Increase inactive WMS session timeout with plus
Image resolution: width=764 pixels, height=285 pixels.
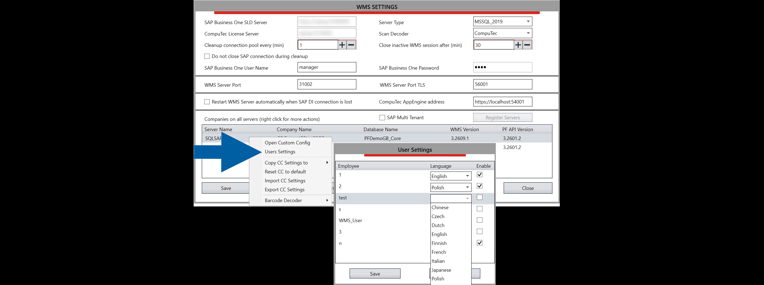click(518, 45)
